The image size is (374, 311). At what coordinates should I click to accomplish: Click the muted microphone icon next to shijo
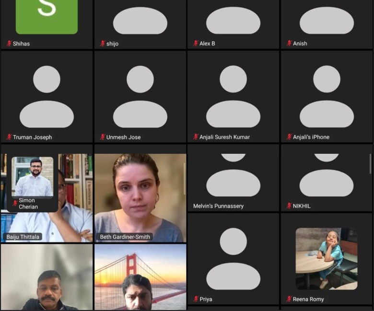pos(102,44)
